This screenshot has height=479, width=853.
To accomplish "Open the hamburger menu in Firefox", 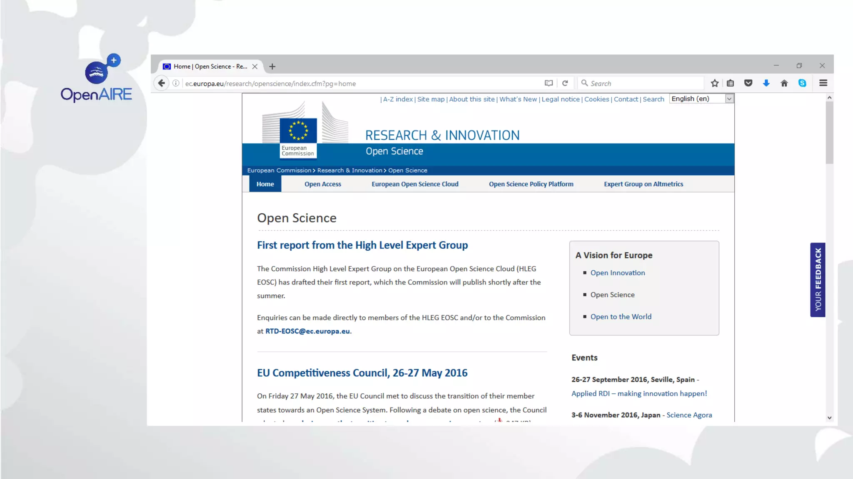I will pos(823,83).
